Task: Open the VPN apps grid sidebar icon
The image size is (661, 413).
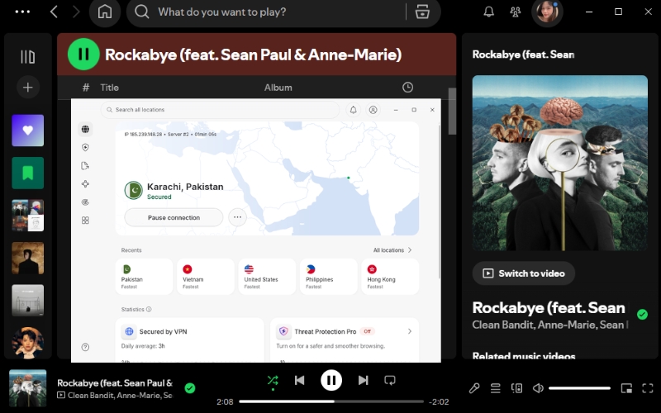Action: point(86,221)
